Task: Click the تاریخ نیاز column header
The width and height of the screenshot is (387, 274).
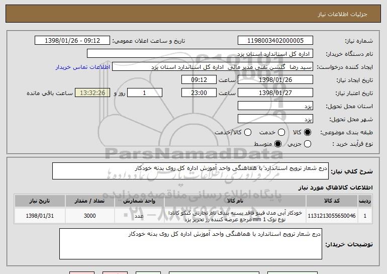Action: [x=40, y=201]
